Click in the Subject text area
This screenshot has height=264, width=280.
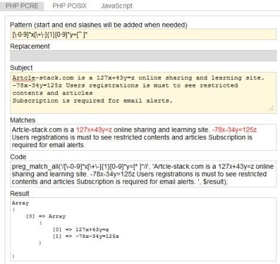[143, 93]
